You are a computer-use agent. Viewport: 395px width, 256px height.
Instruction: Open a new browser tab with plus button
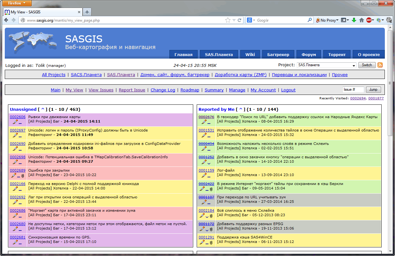[87, 12]
